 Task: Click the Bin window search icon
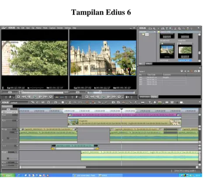point(154,29)
